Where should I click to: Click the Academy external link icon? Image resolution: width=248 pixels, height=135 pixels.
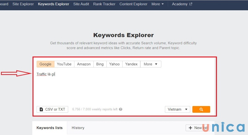click(x=191, y=4)
